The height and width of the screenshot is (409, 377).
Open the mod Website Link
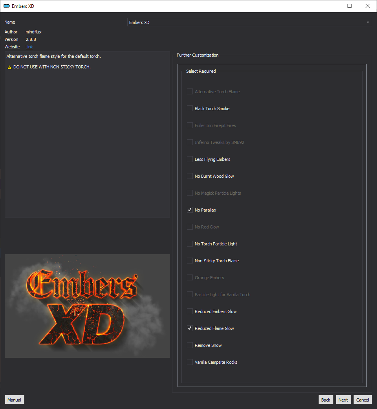pyautogui.click(x=29, y=47)
